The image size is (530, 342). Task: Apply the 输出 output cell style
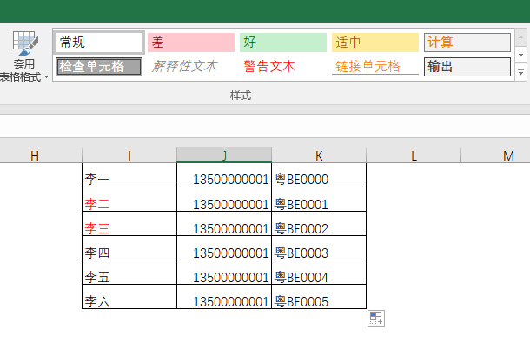pos(467,67)
